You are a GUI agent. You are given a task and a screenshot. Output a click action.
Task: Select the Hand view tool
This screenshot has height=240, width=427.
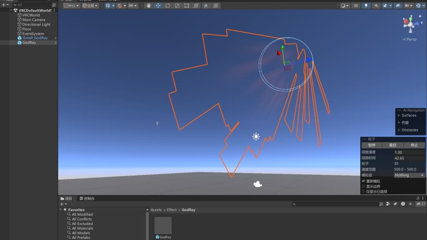149,6
